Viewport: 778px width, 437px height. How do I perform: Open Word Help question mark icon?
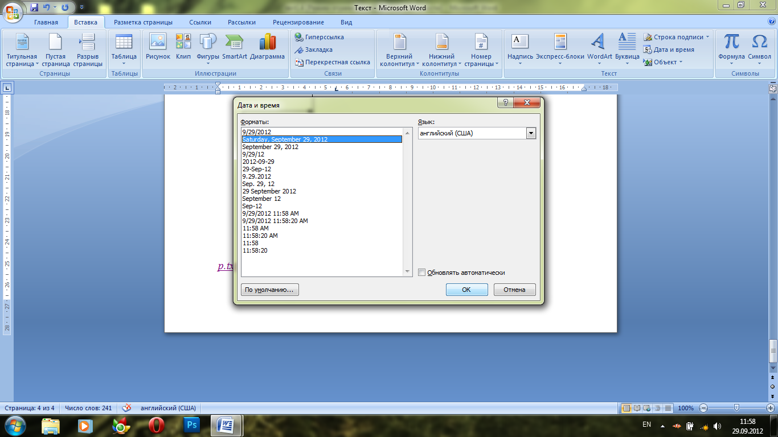[772, 22]
